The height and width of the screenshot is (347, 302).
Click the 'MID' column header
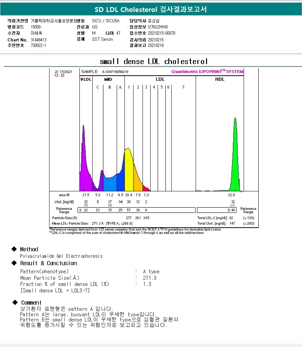(x=108, y=79)
